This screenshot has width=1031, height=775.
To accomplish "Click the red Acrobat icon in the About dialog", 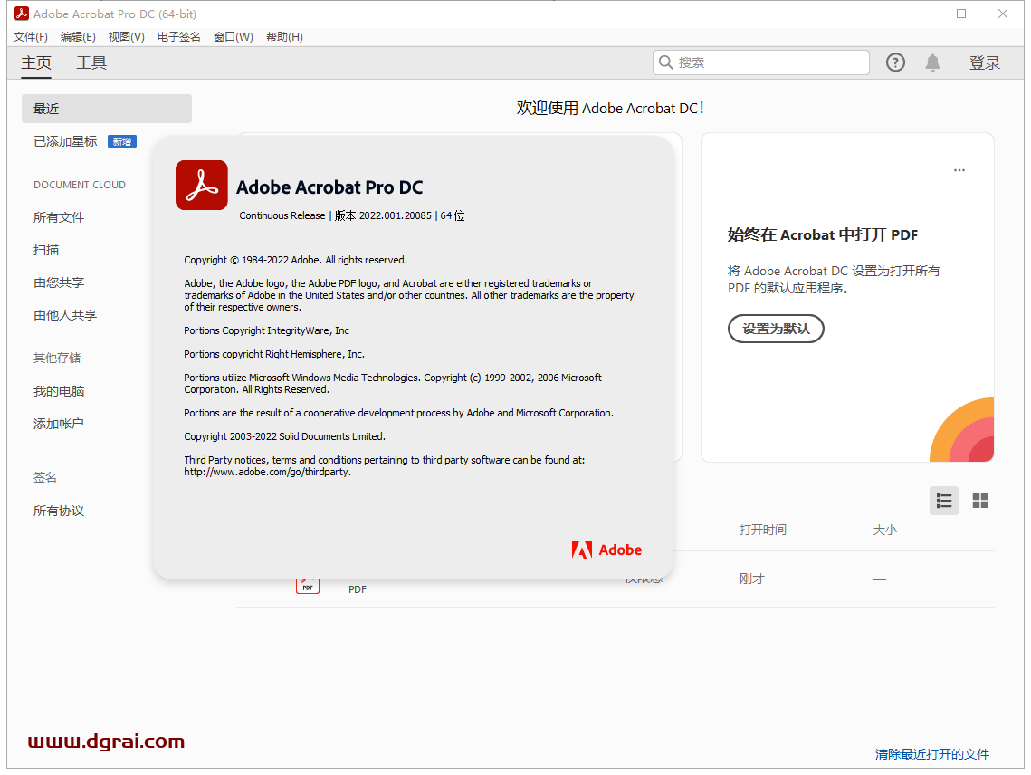I will pyautogui.click(x=201, y=185).
